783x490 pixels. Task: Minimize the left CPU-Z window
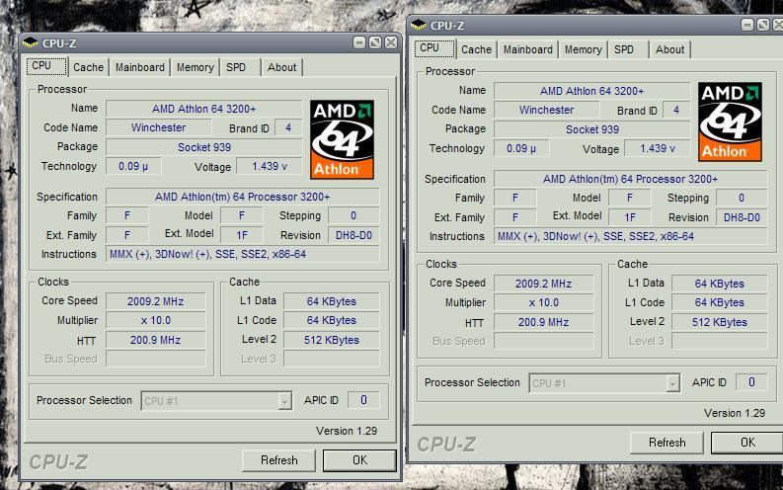[x=359, y=42]
